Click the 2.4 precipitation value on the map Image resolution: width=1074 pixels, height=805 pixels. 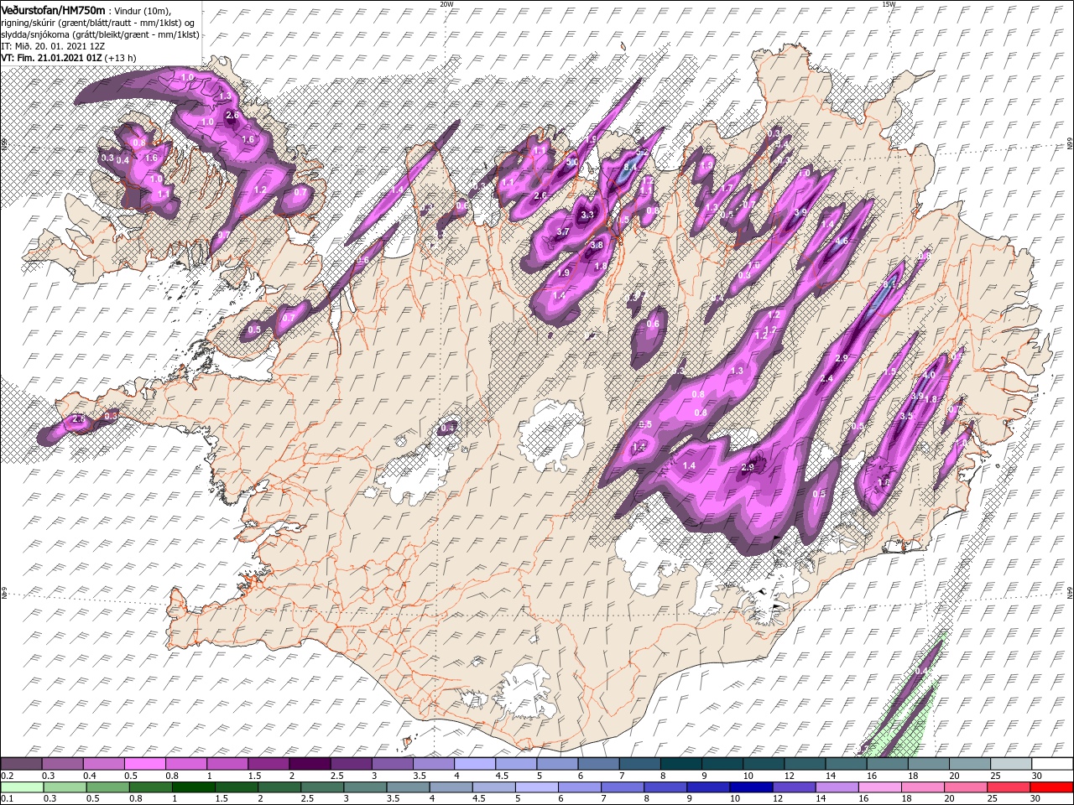coord(826,379)
